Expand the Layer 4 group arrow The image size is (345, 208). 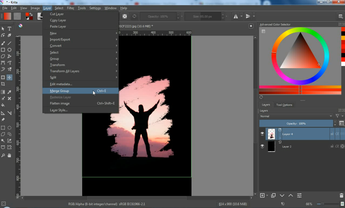280,138
